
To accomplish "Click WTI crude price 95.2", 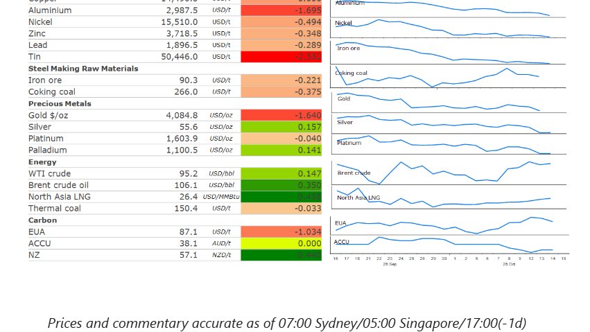I will [188, 174].
